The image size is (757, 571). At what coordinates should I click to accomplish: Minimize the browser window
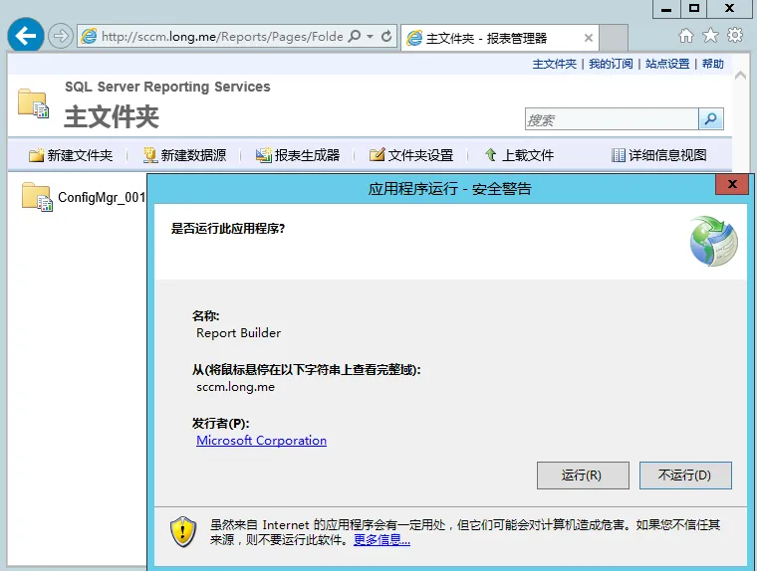[x=666, y=9]
